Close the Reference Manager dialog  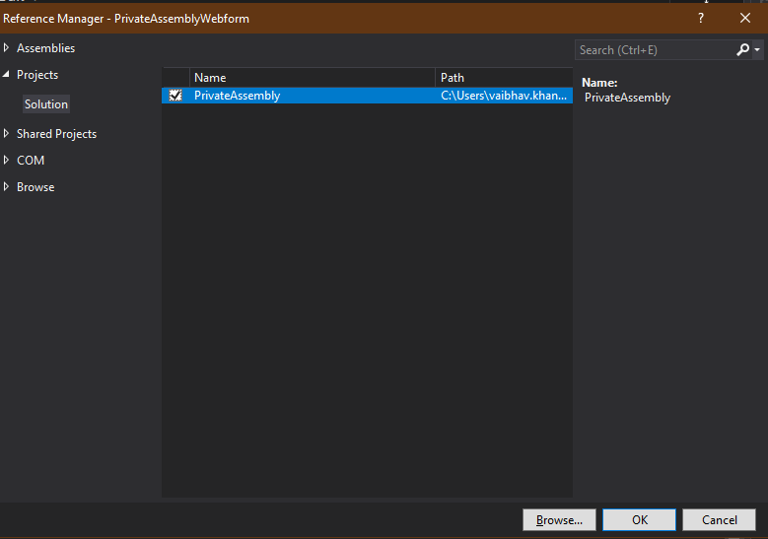(745, 18)
